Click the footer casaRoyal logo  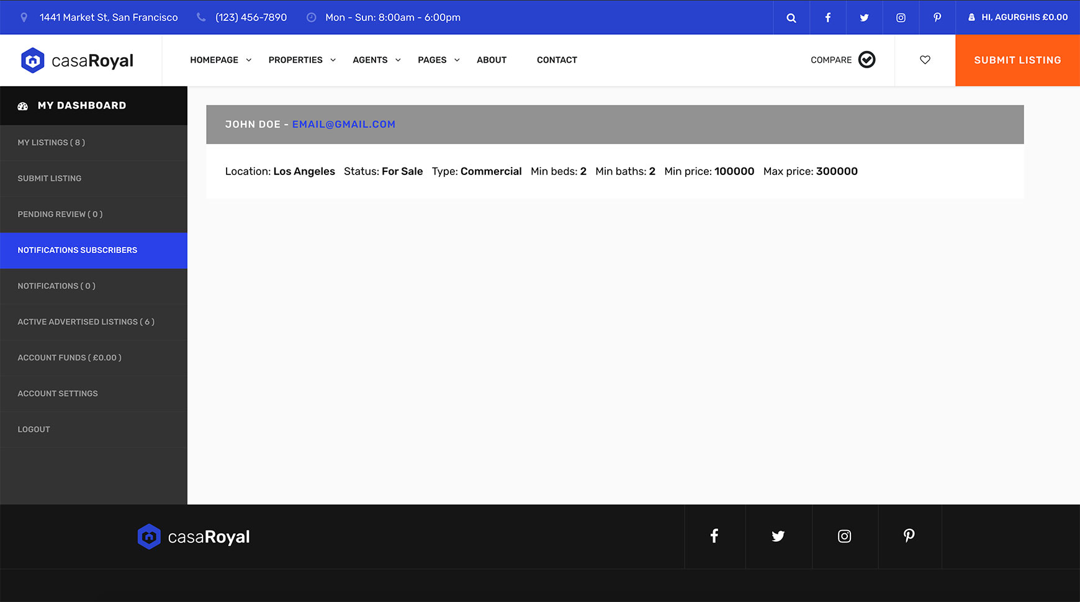point(193,537)
